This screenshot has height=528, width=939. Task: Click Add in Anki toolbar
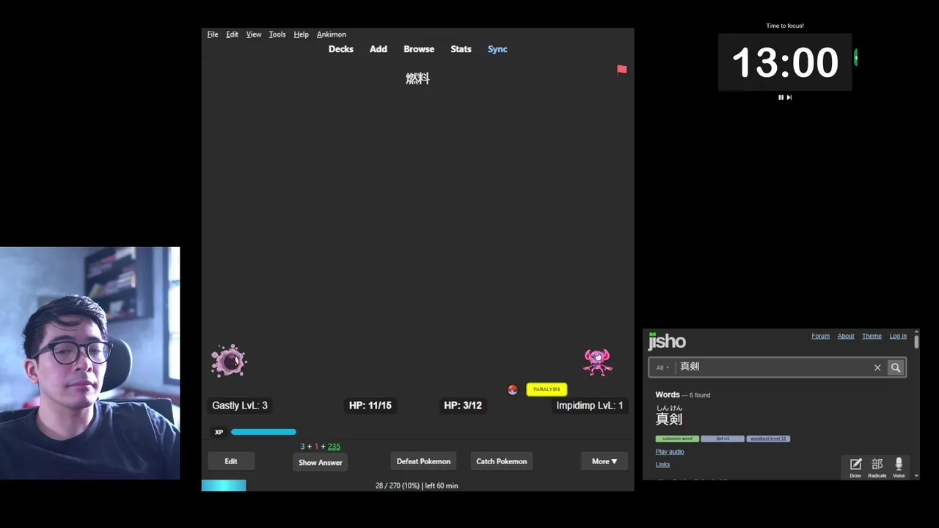(x=379, y=49)
